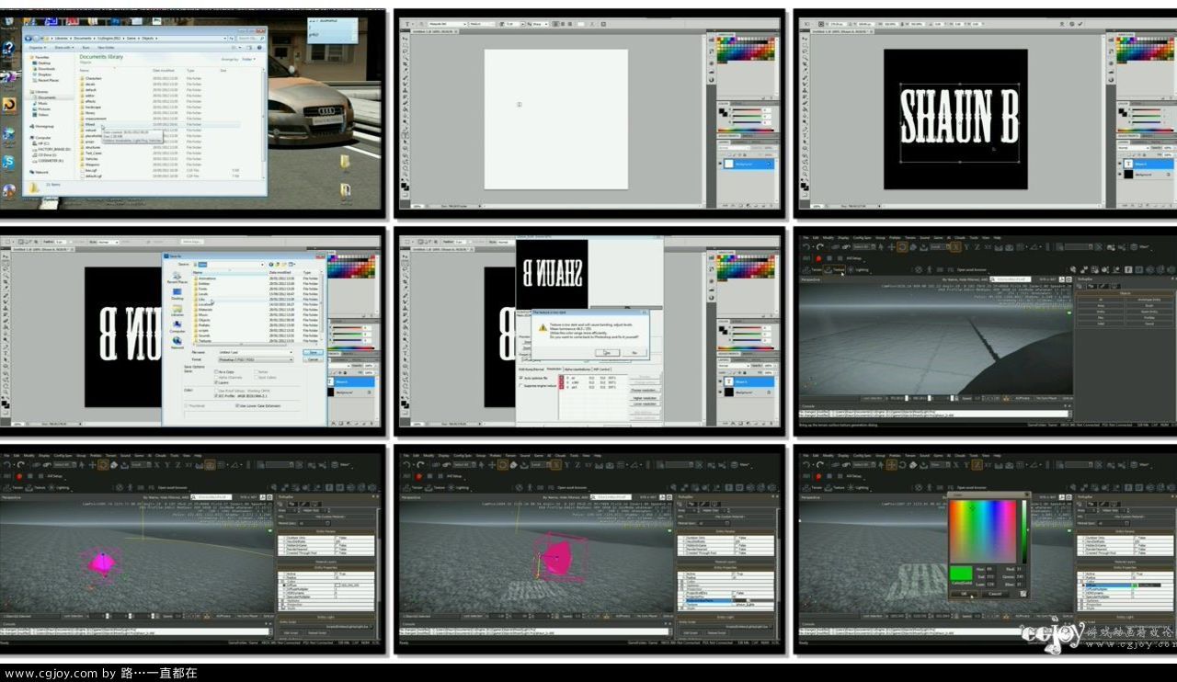This screenshot has height=682, width=1177.
Task: Select Network icon in Save As sidebar
Action: (x=177, y=343)
